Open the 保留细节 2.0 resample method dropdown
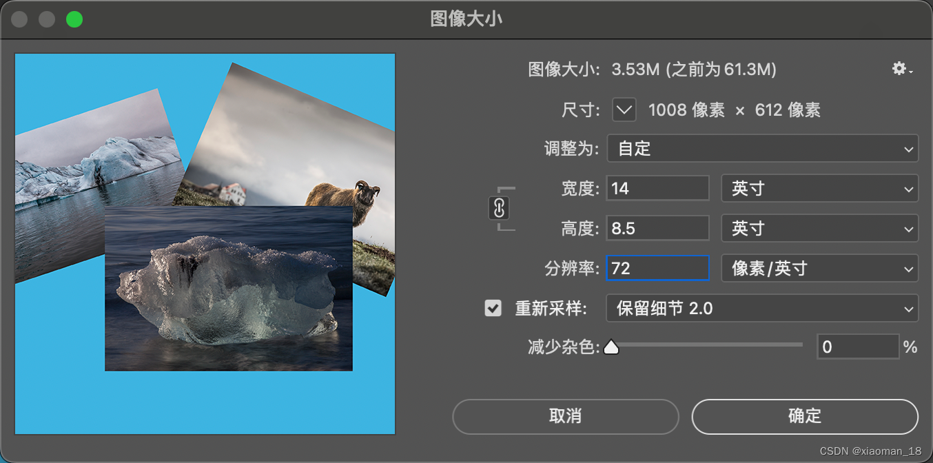The width and height of the screenshot is (933, 463). pyautogui.click(x=762, y=308)
